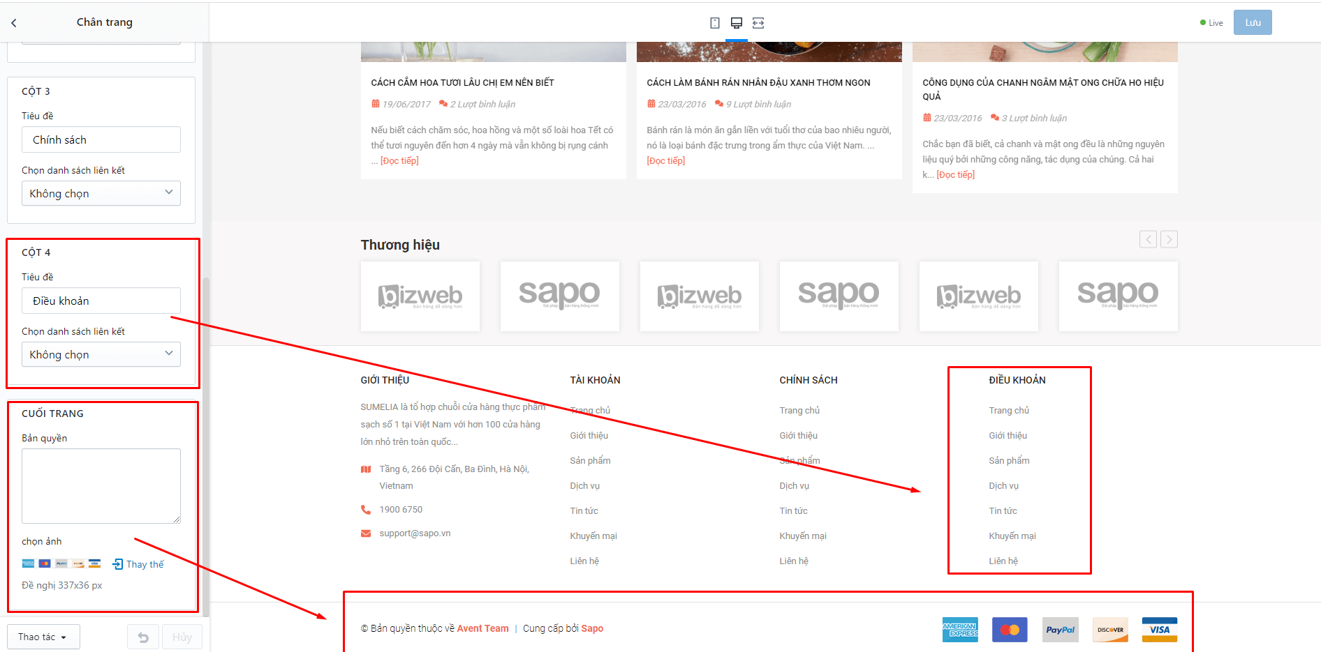Click Sapo link in footer copyright

(x=592, y=628)
